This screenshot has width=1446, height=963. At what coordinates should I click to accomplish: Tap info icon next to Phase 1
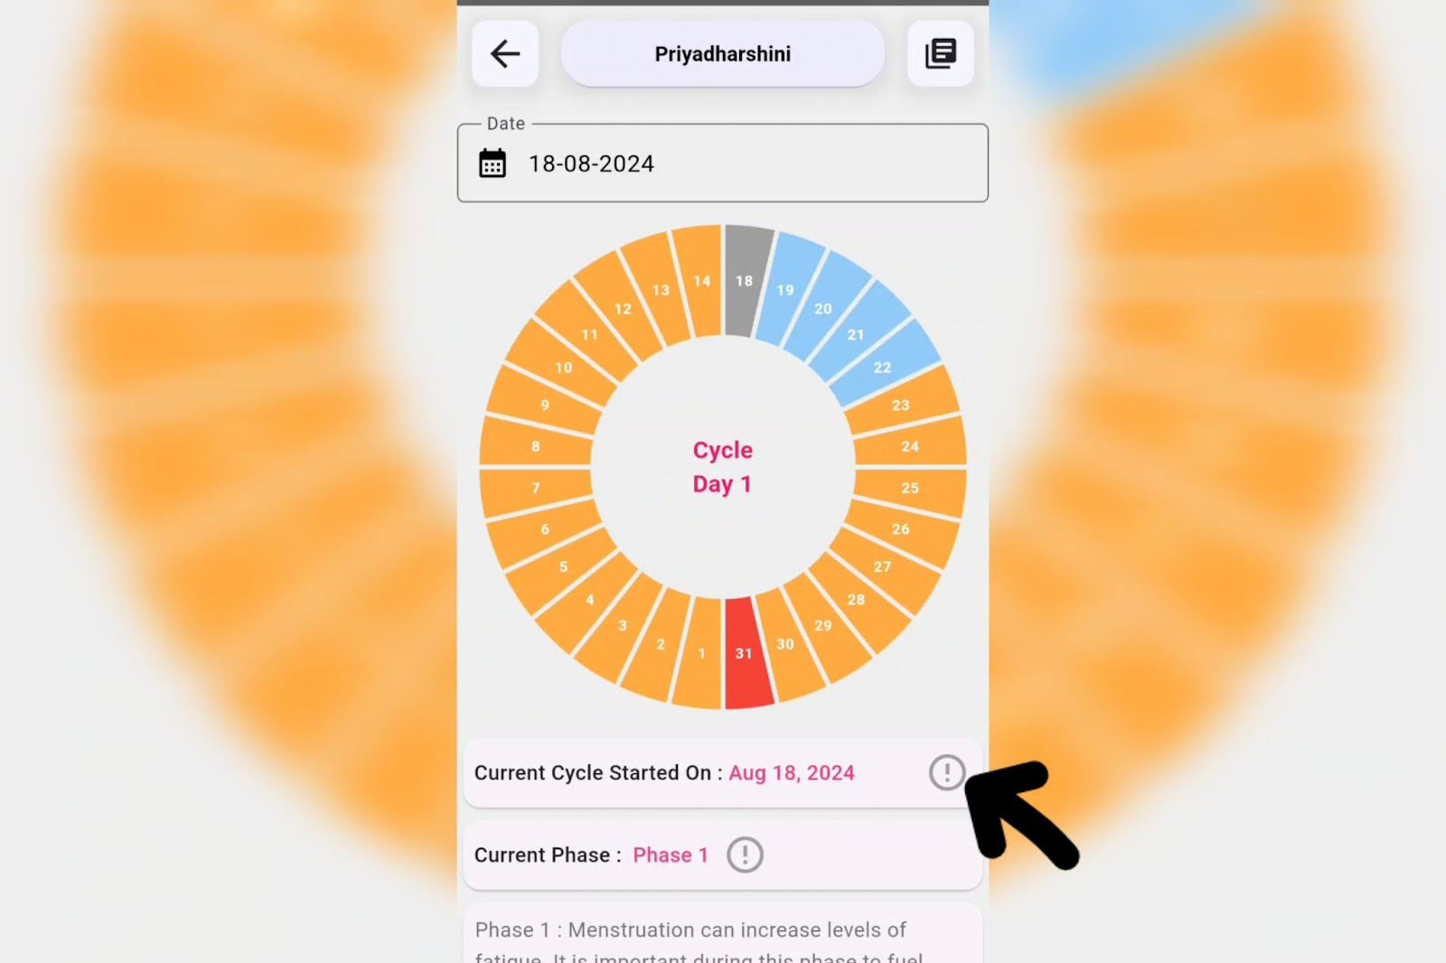[x=745, y=855]
